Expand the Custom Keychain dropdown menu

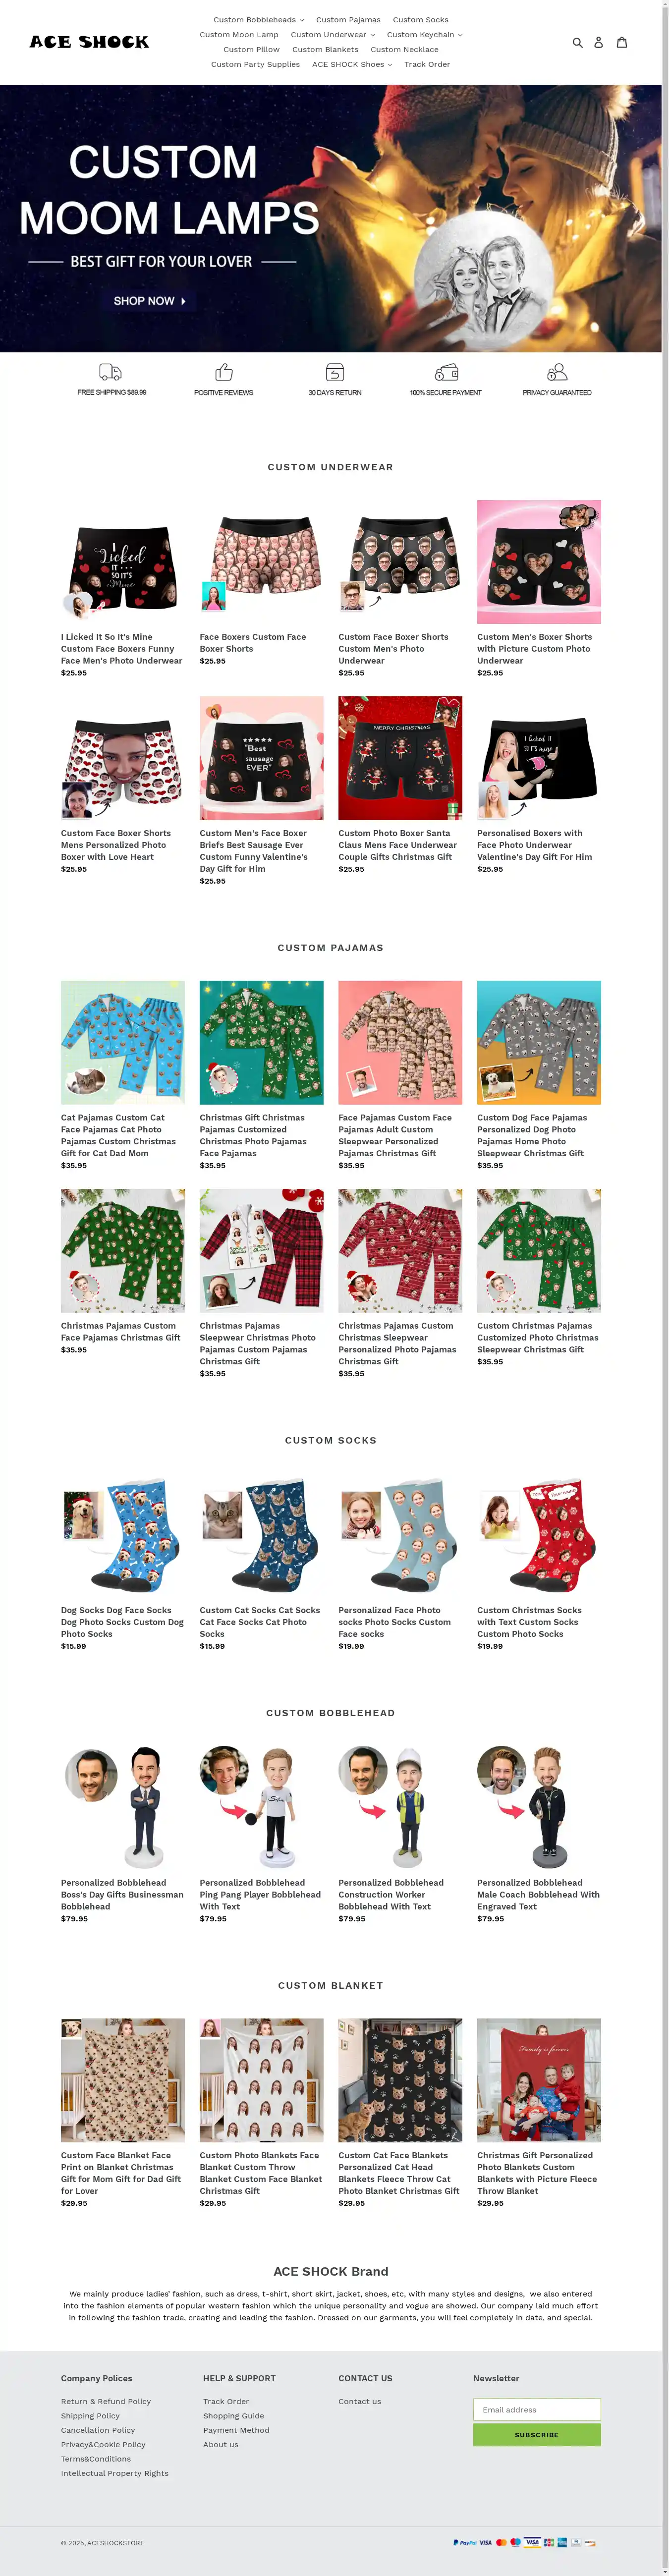(424, 35)
